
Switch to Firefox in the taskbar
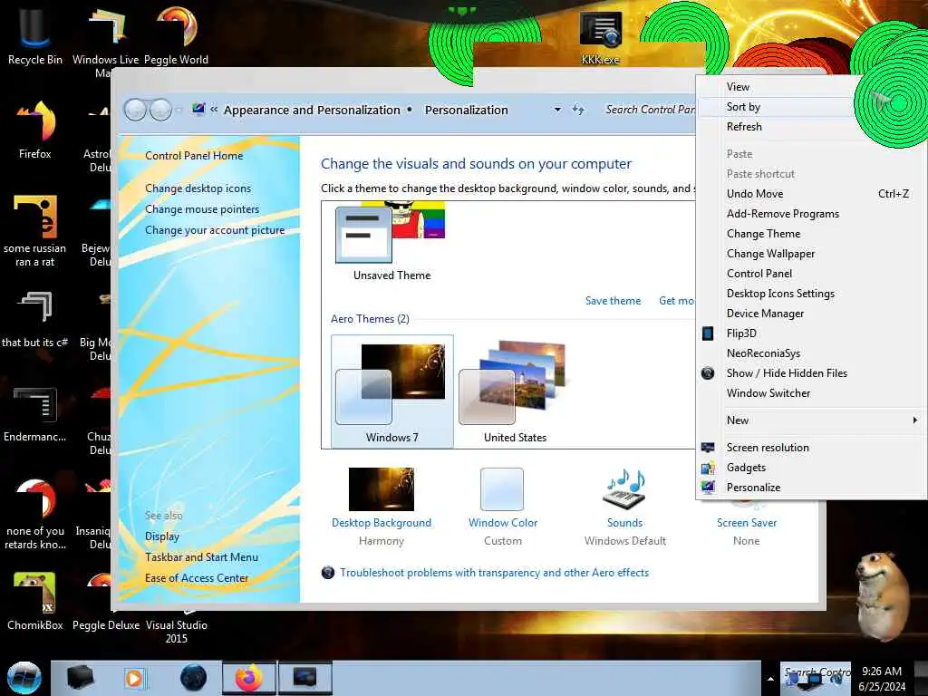coord(249,678)
